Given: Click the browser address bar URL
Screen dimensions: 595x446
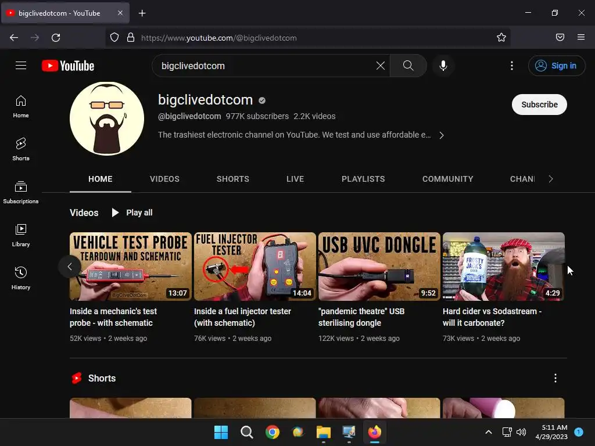Looking at the screenshot, I should (218, 38).
